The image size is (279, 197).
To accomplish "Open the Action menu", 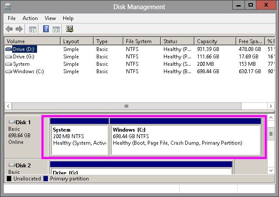I will [x=30, y=18].
